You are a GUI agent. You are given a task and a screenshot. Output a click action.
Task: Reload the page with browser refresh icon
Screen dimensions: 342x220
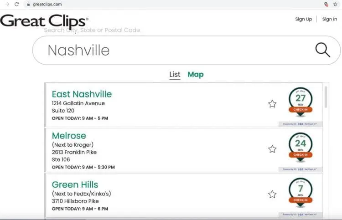pos(16,4)
